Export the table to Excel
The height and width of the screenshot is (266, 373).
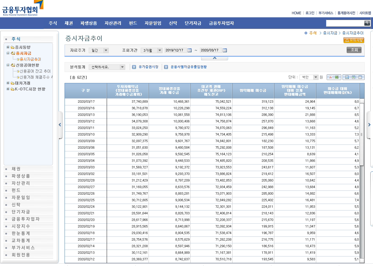337,77
